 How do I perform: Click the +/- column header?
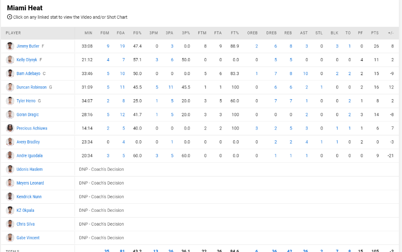[391, 33]
